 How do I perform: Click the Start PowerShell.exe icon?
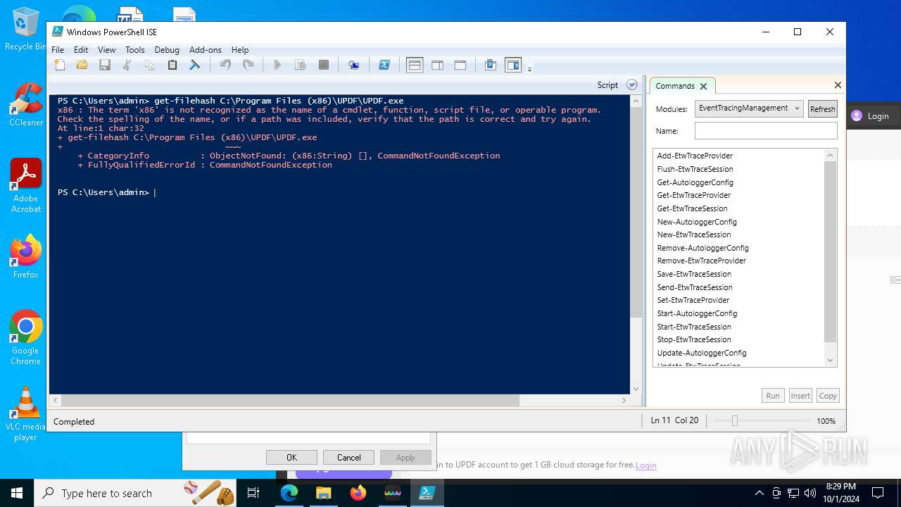[384, 65]
